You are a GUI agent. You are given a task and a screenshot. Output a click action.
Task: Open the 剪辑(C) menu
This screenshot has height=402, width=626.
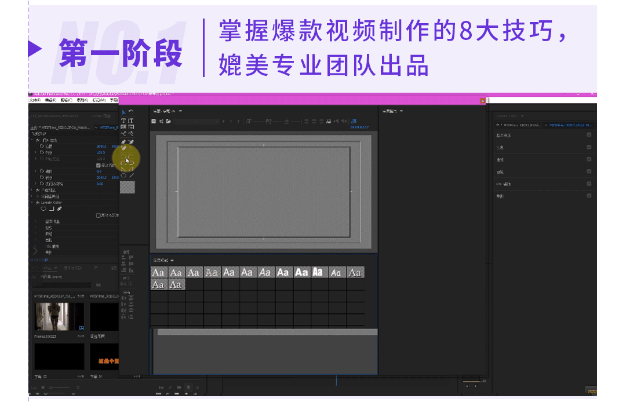tap(66, 100)
